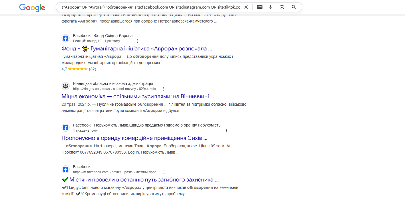Image resolution: width=405 pixels, height=202 pixels.
Task: Submit the search with the magnifier icon
Action: [294, 7]
